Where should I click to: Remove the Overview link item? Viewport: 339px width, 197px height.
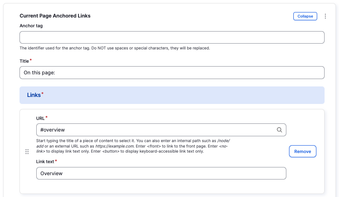(302, 151)
